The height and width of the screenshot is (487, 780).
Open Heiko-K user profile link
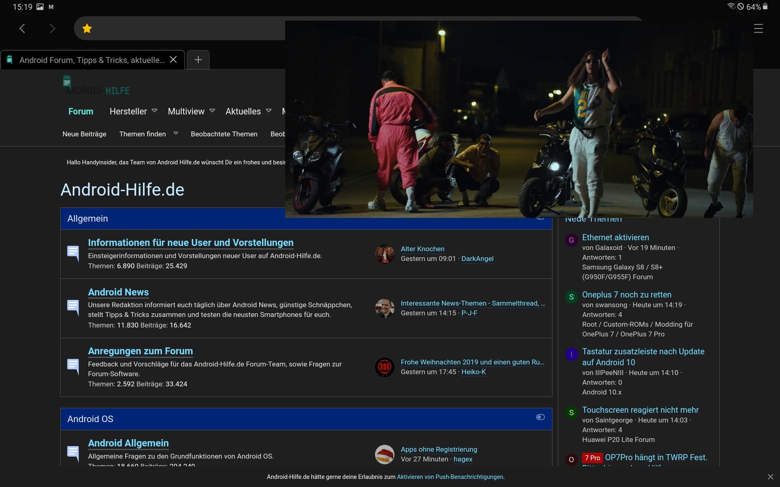(x=473, y=372)
